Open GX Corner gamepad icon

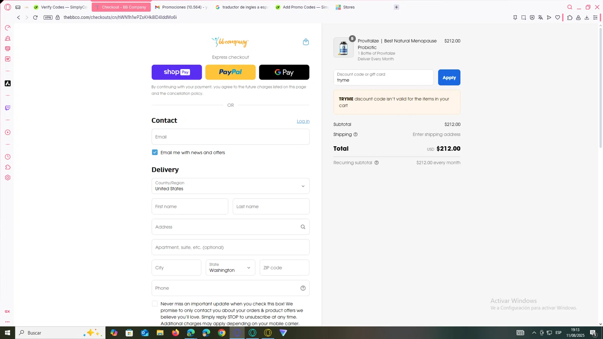[x=18, y=7]
